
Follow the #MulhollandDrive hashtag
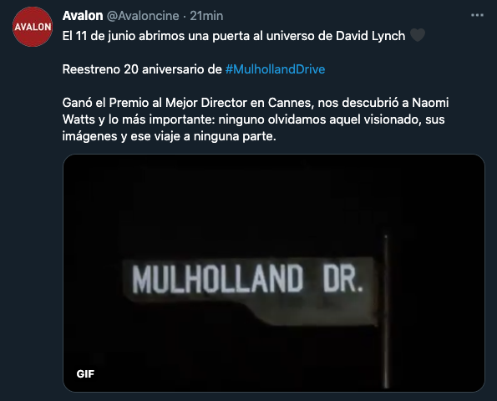(275, 69)
